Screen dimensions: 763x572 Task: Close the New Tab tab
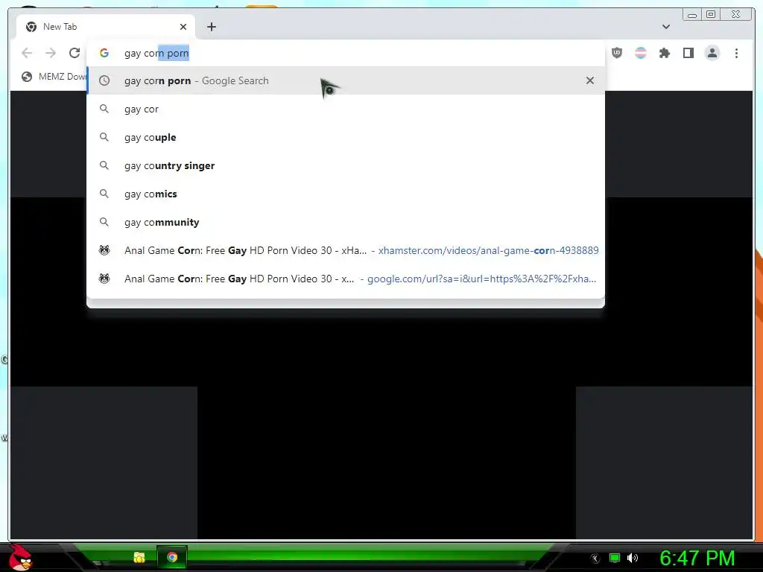pos(183,27)
